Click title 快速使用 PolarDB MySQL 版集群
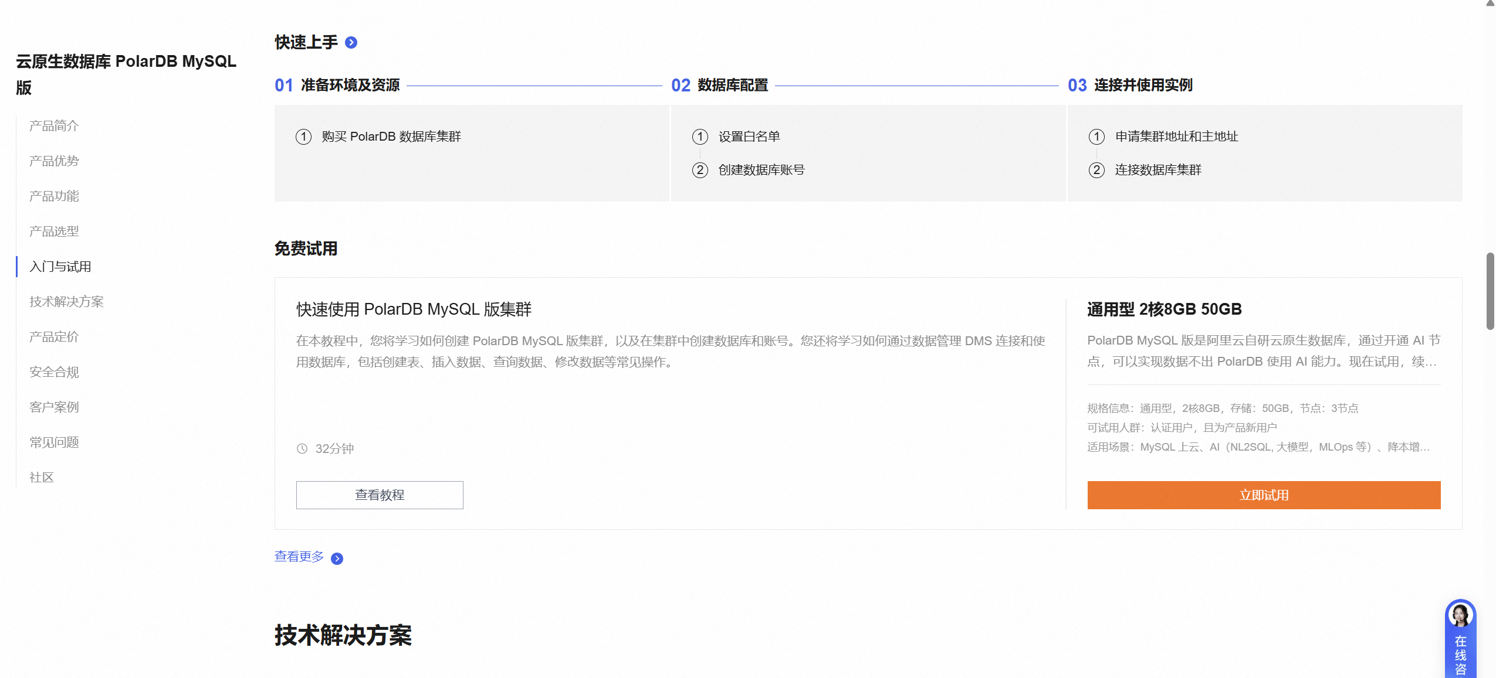1496x678 pixels. 414,309
